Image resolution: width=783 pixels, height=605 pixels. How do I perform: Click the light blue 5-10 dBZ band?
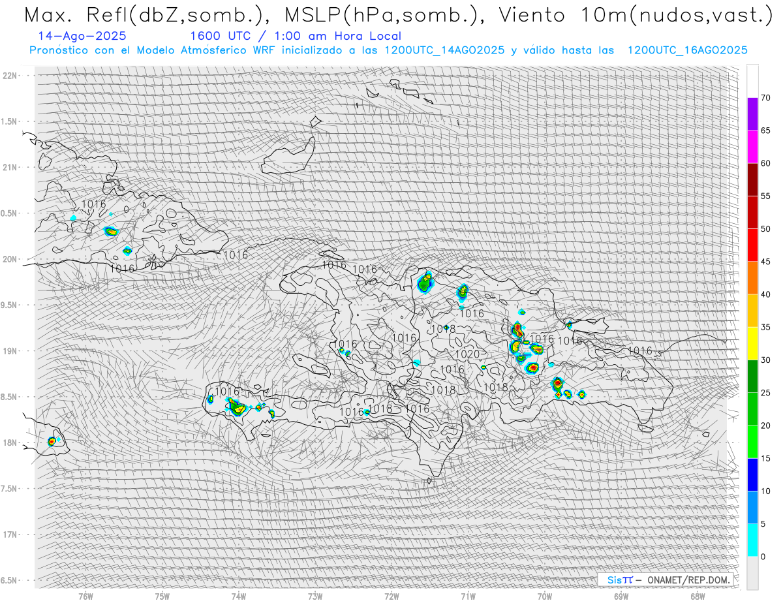[x=752, y=508]
